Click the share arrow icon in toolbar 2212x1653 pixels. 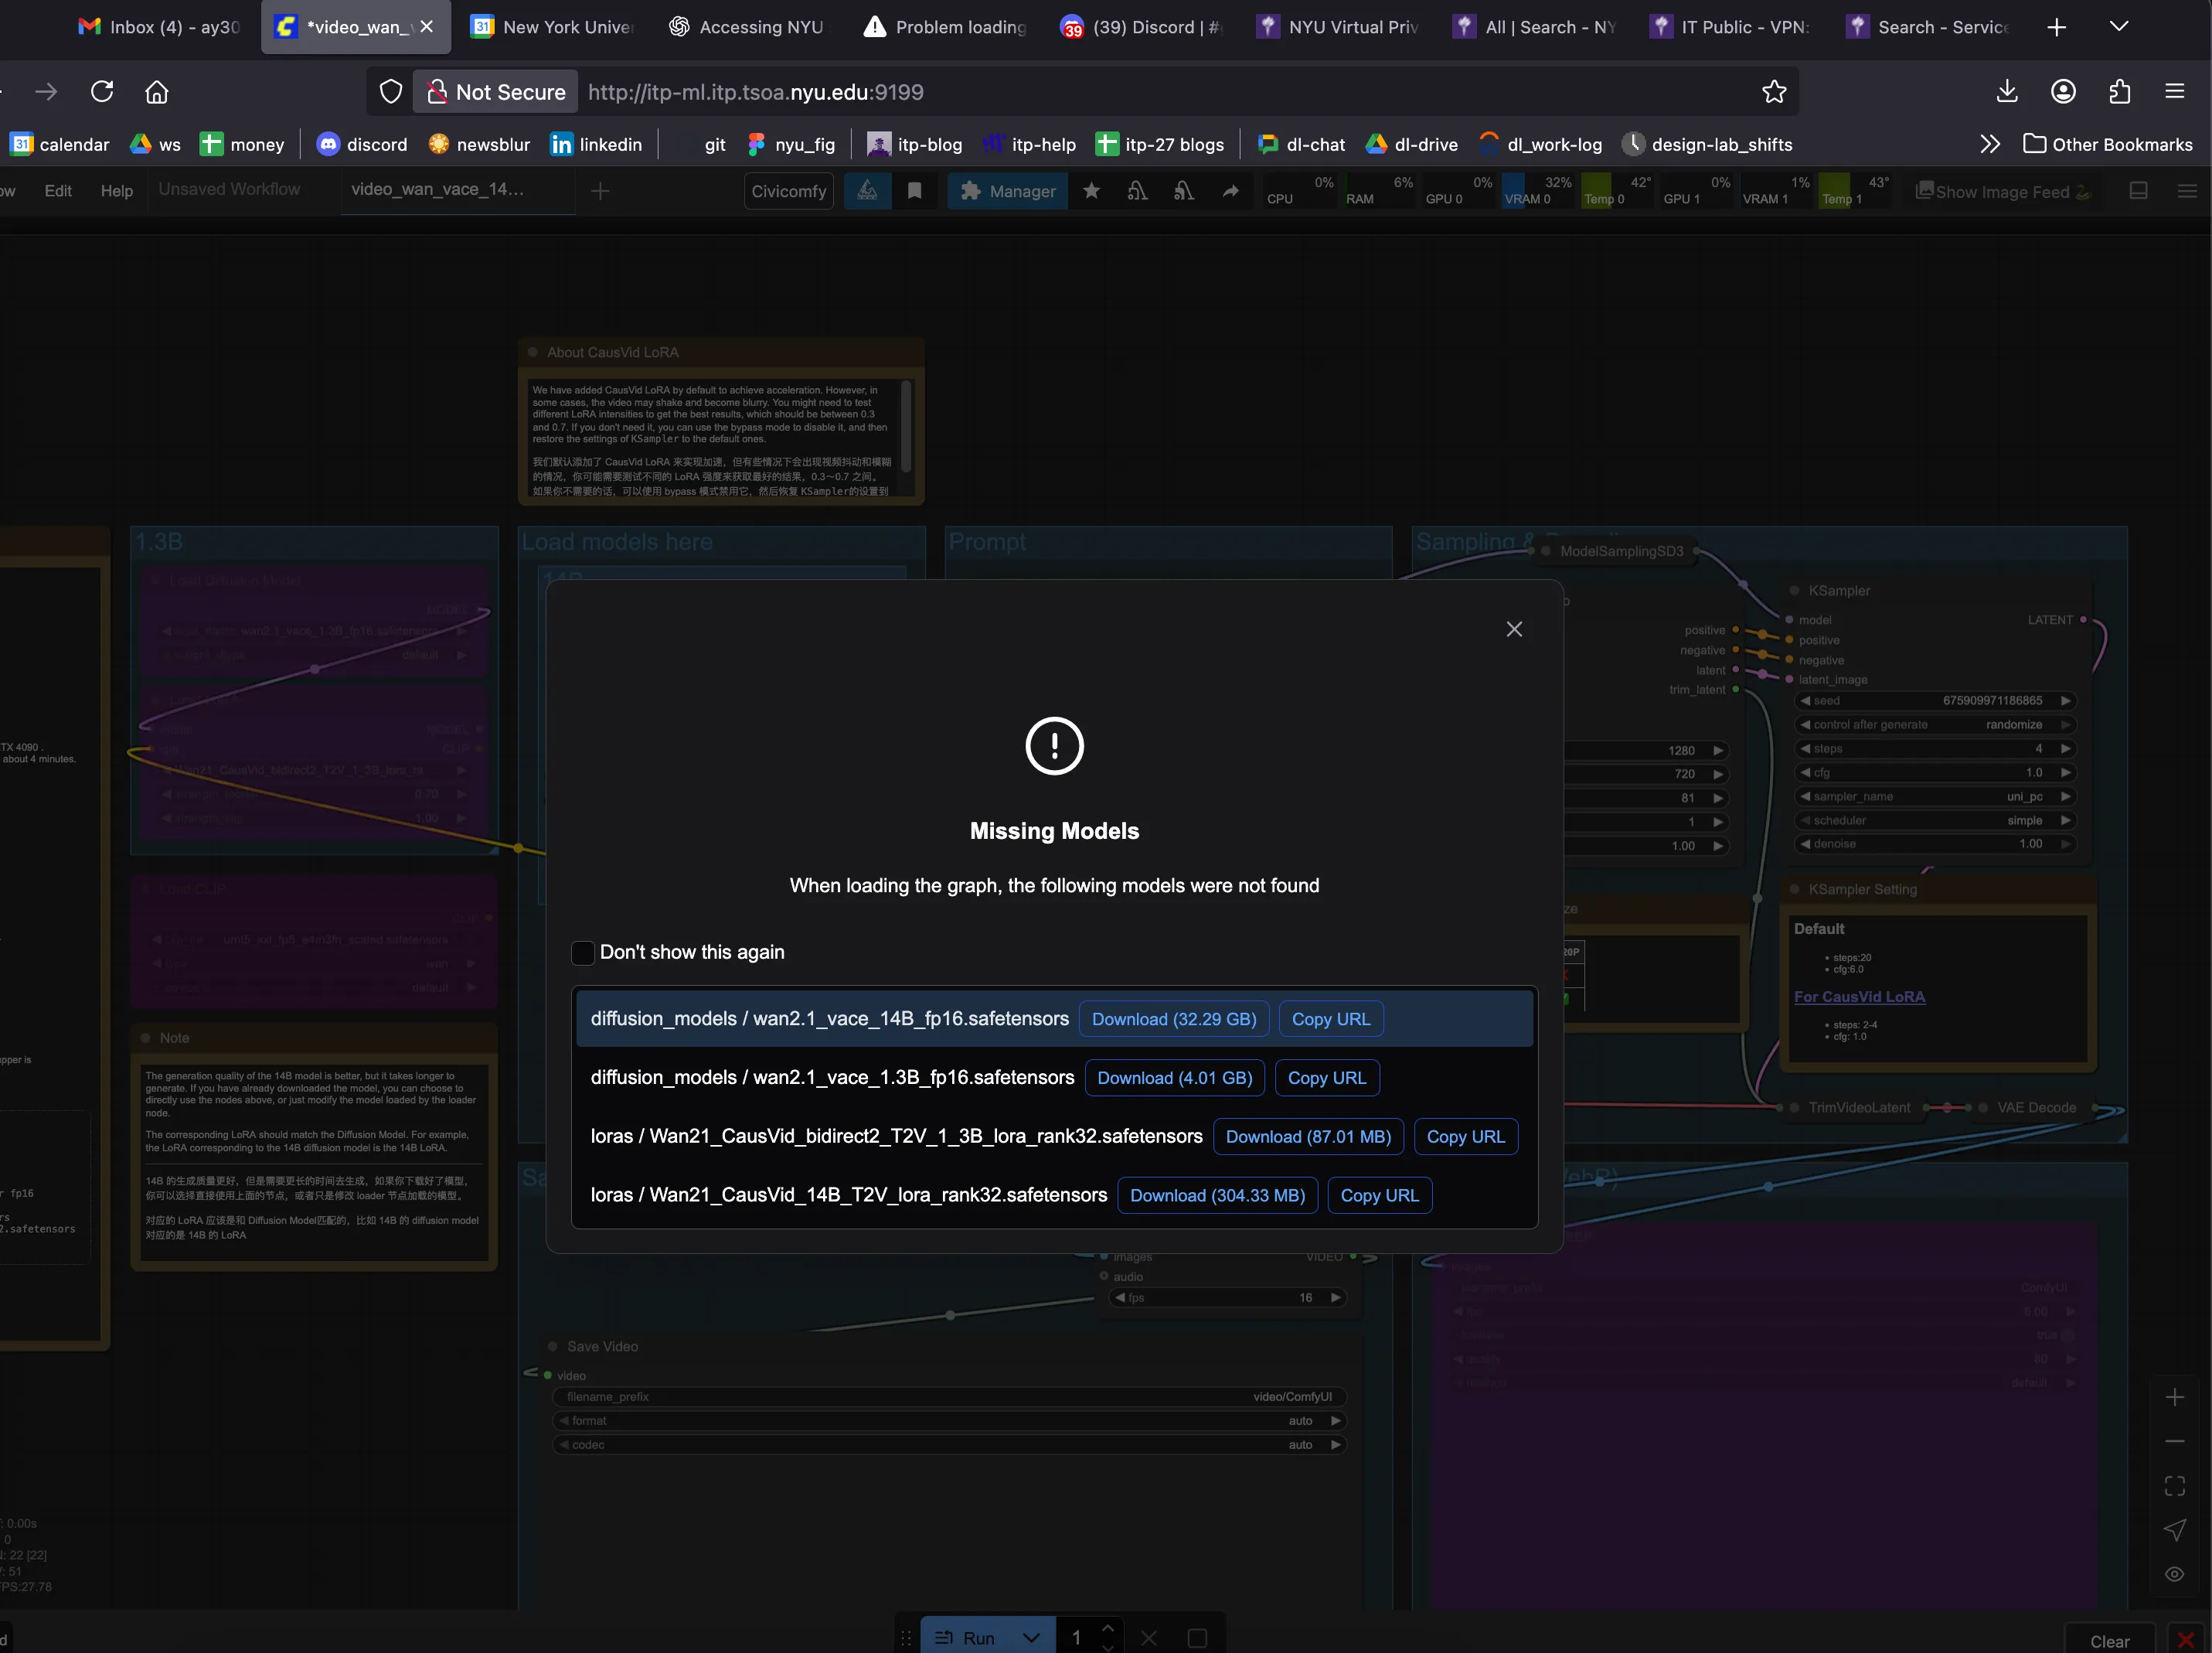[x=1230, y=191]
